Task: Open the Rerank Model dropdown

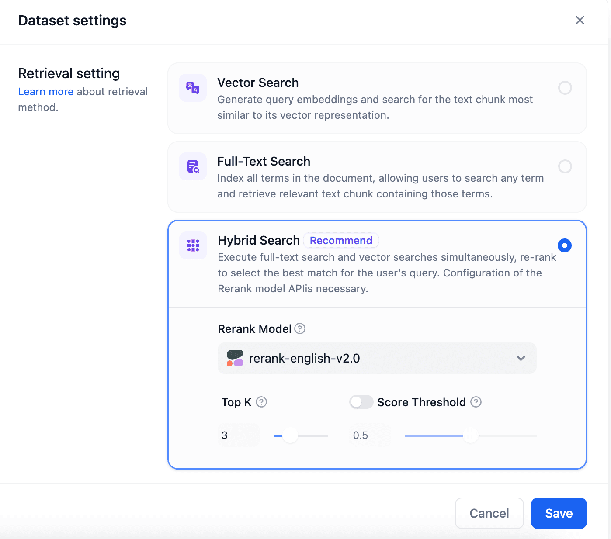Action: 377,358
